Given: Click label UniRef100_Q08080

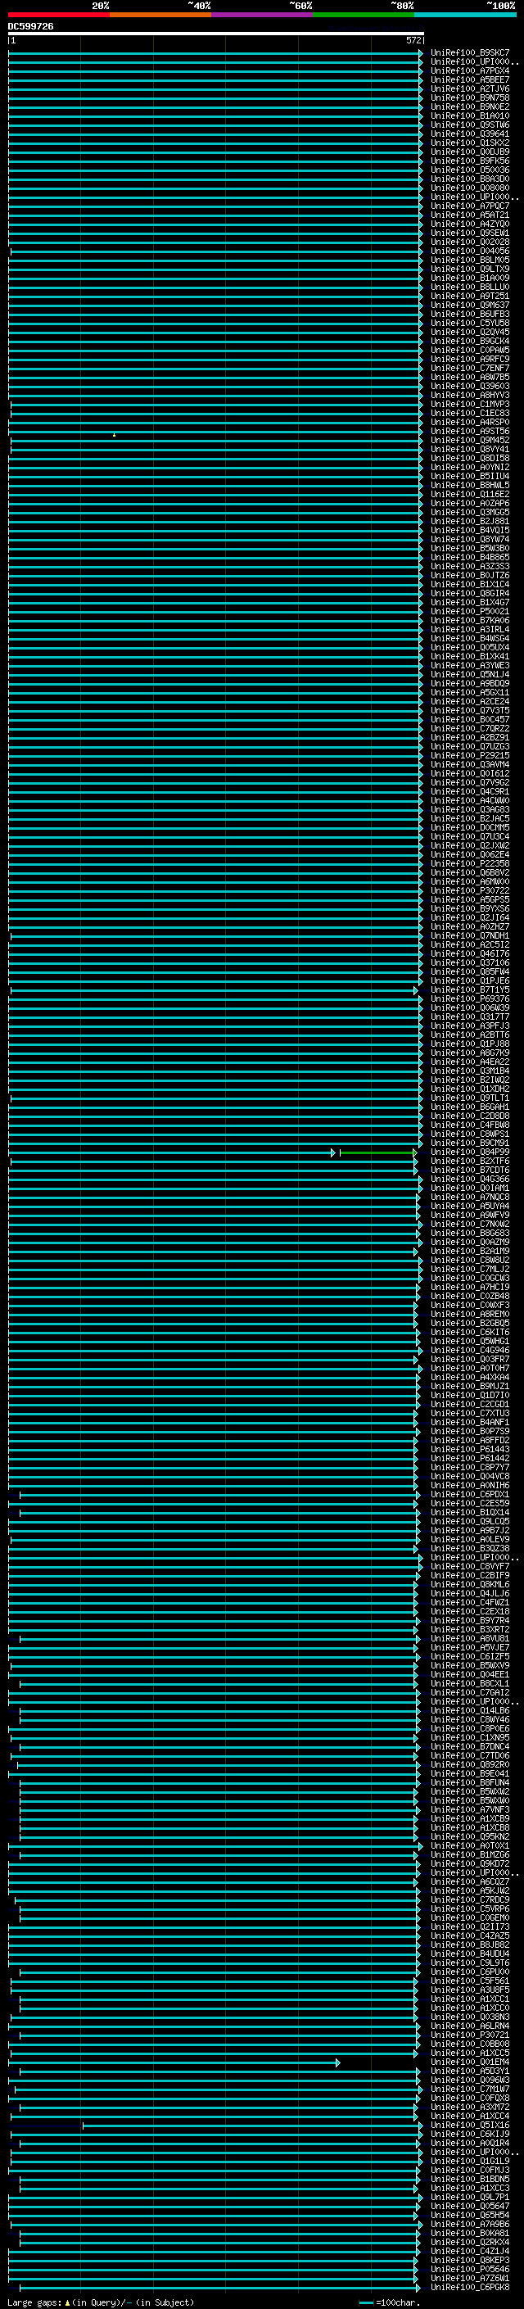Looking at the screenshot, I should pos(469,188).
